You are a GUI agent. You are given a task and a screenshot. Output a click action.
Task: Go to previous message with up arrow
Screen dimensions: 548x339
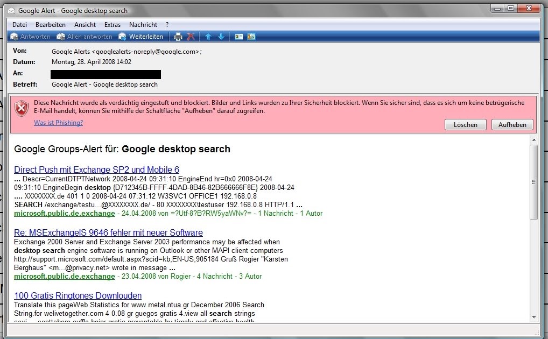click(x=208, y=37)
